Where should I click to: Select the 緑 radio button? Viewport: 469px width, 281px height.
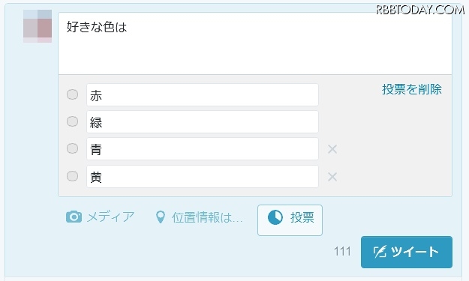(72, 121)
